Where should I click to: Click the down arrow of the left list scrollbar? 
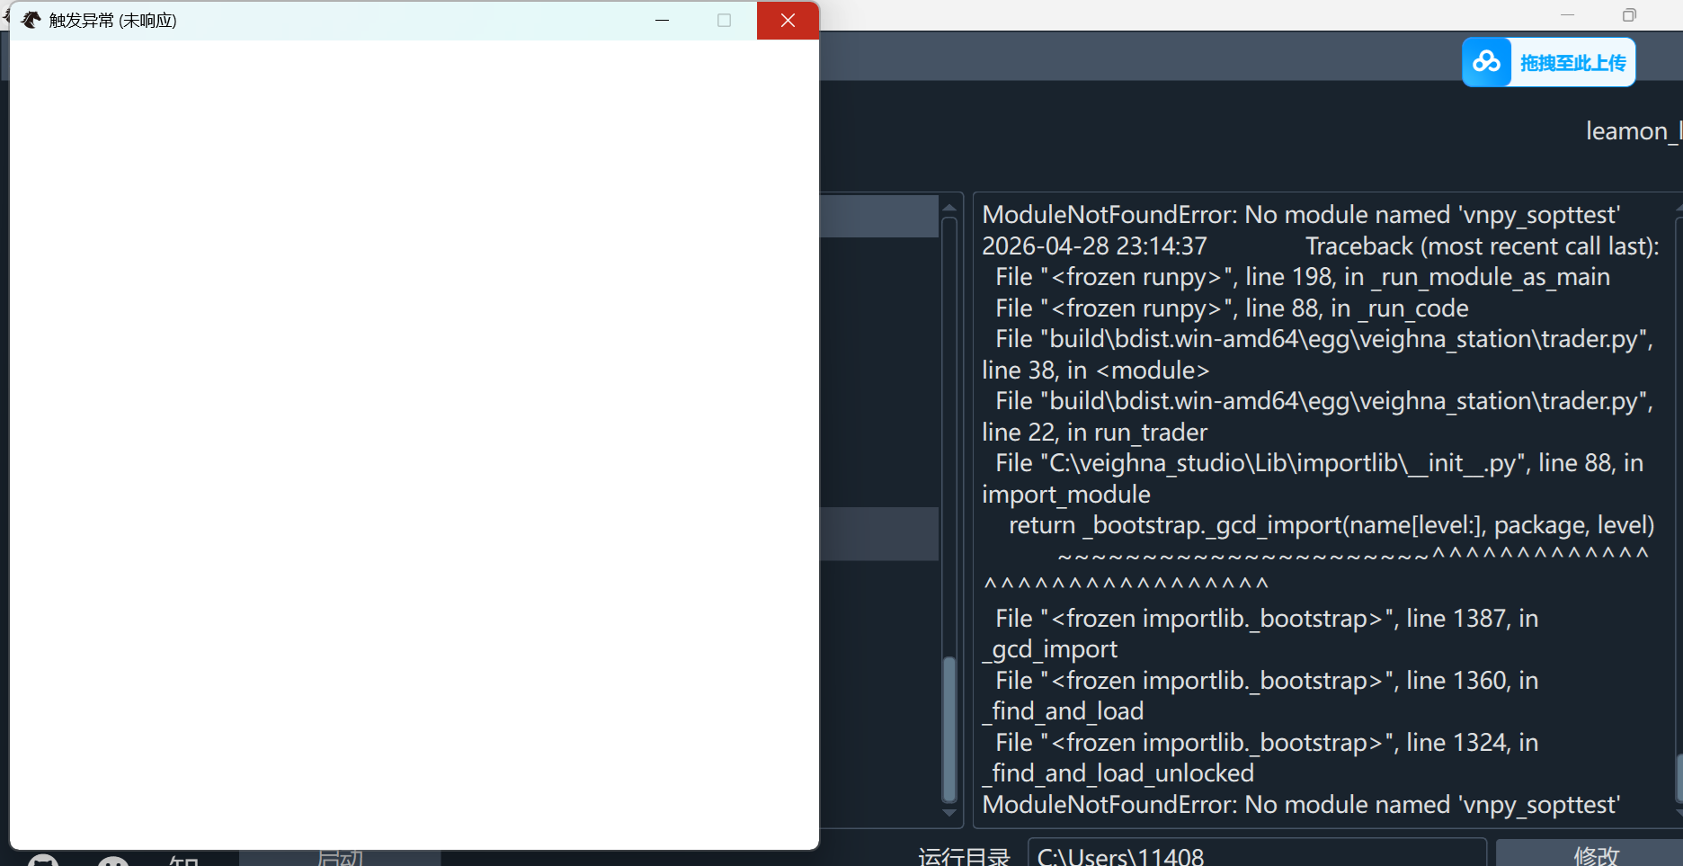click(x=949, y=813)
